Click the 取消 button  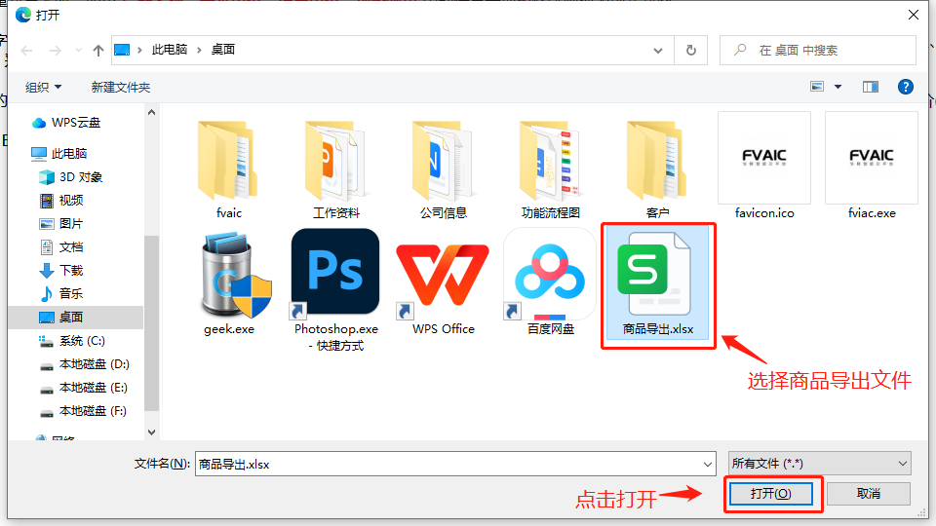click(x=869, y=494)
